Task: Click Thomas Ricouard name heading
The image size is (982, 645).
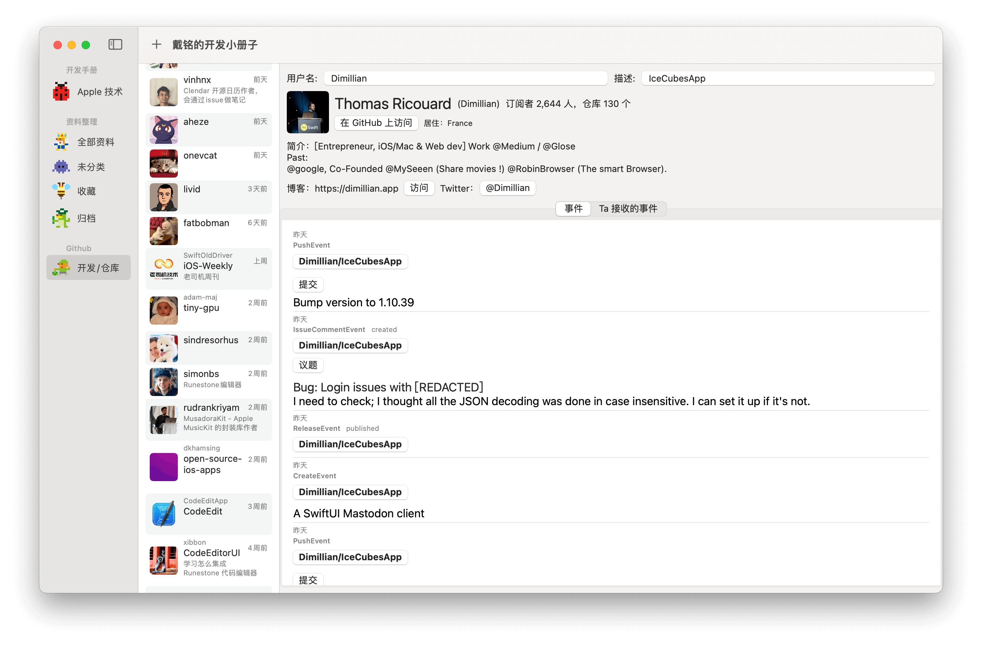Action: pyautogui.click(x=393, y=104)
